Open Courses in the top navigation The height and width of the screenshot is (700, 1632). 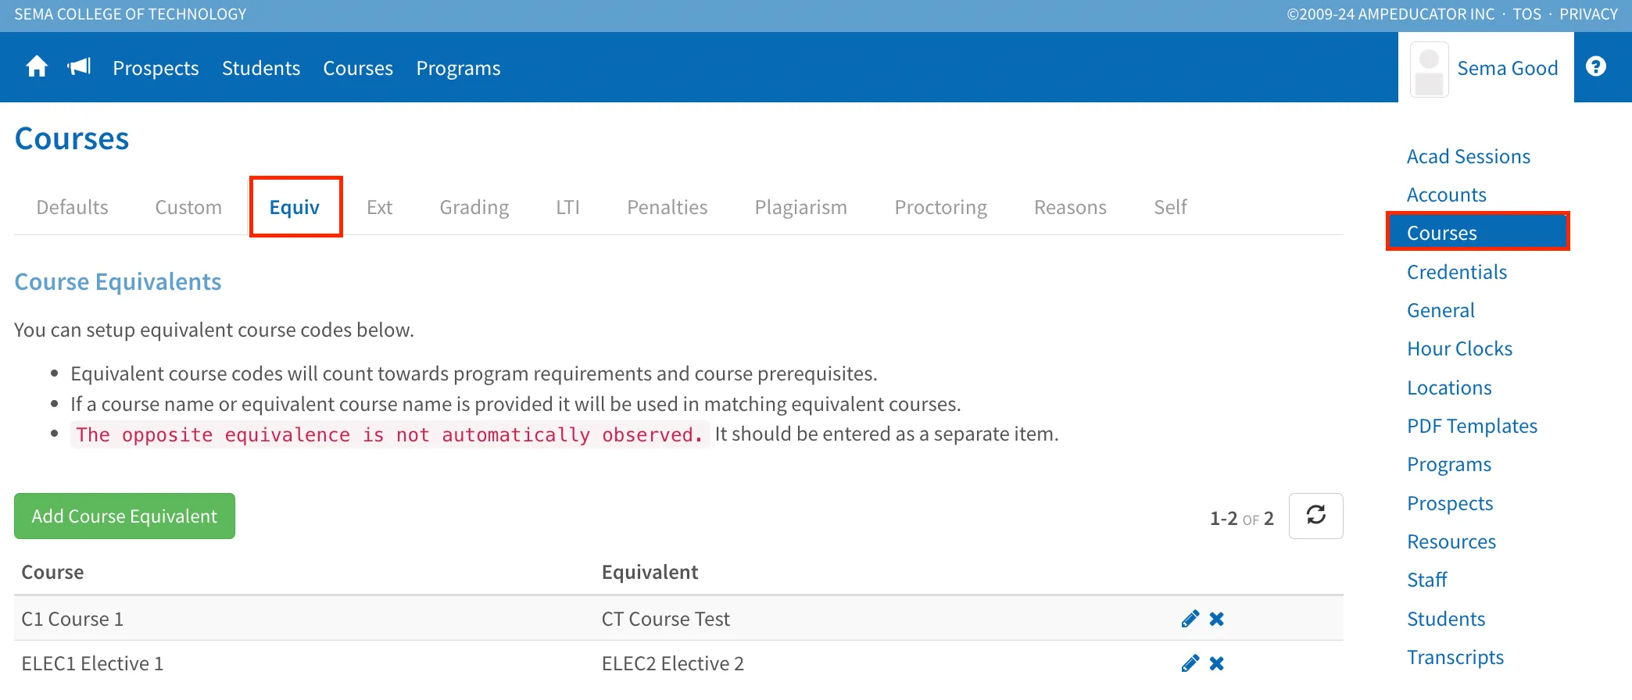click(x=358, y=68)
